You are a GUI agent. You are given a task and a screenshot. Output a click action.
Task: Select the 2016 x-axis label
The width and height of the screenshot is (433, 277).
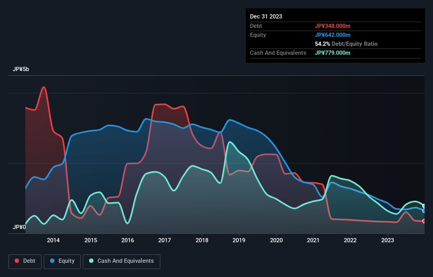point(128,240)
